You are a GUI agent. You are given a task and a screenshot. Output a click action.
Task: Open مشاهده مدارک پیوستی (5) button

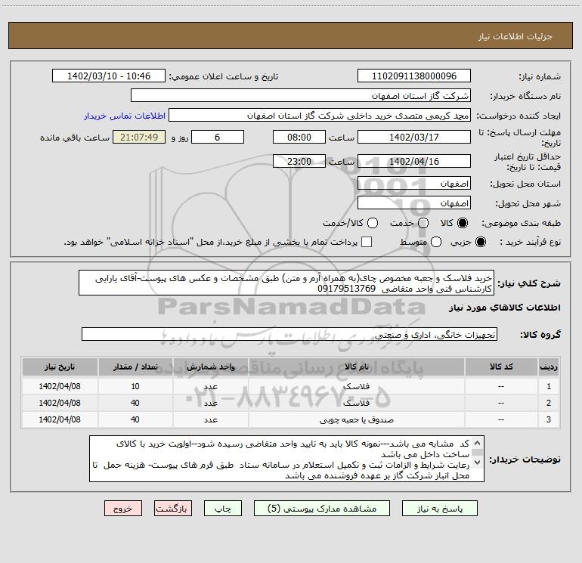(x=322, y=509)
